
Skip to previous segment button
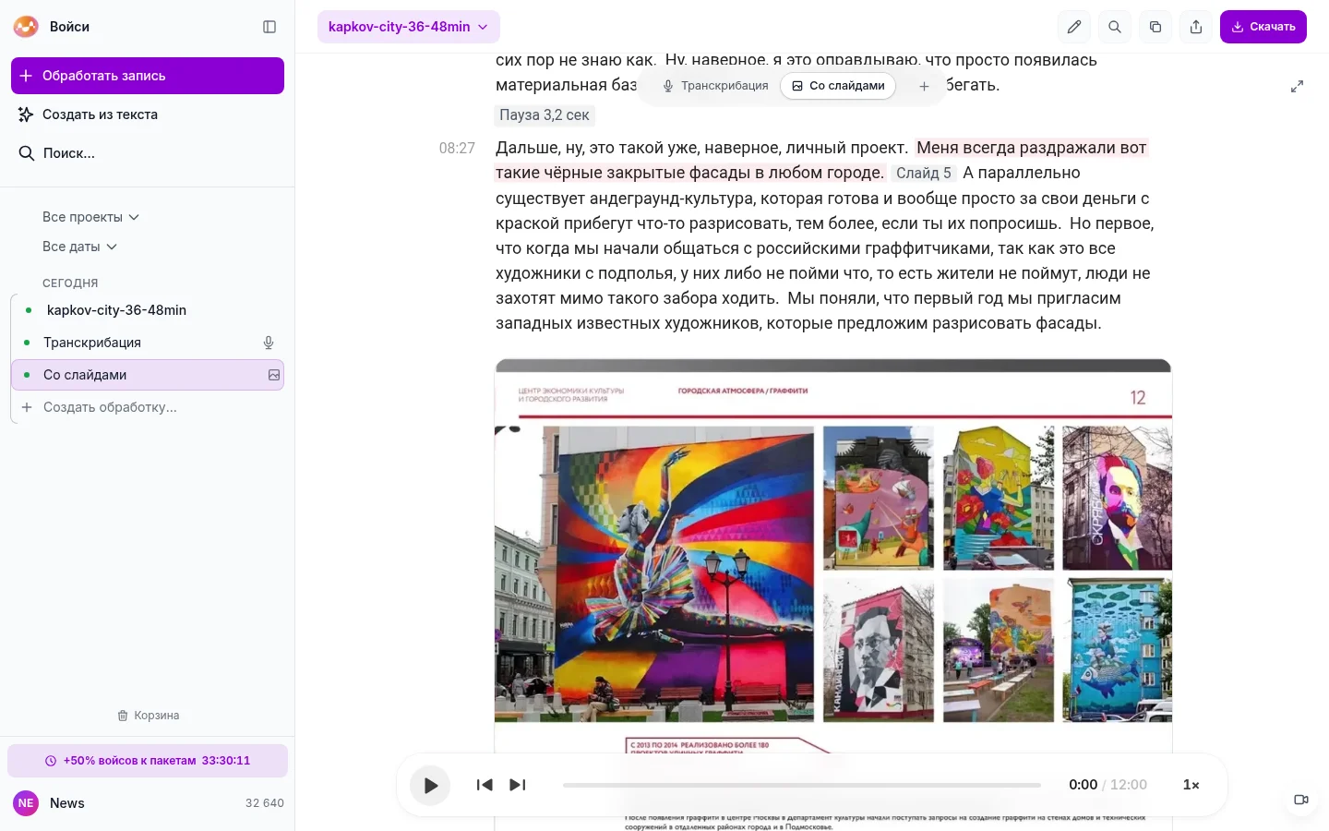click(485, 785)
